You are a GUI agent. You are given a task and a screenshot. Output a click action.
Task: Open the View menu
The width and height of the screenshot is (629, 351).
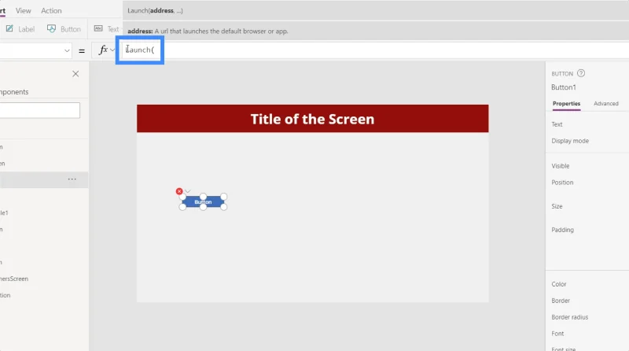pyautogui.click(x=24, y=11)
